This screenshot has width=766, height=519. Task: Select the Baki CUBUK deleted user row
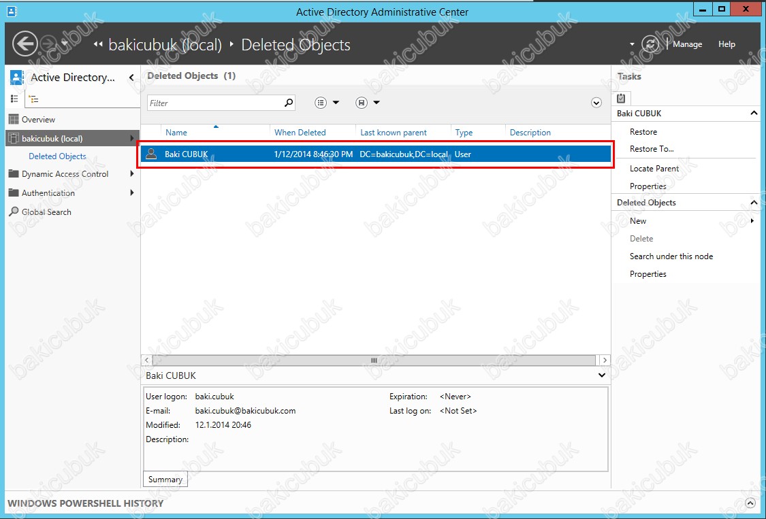point(376,154)
